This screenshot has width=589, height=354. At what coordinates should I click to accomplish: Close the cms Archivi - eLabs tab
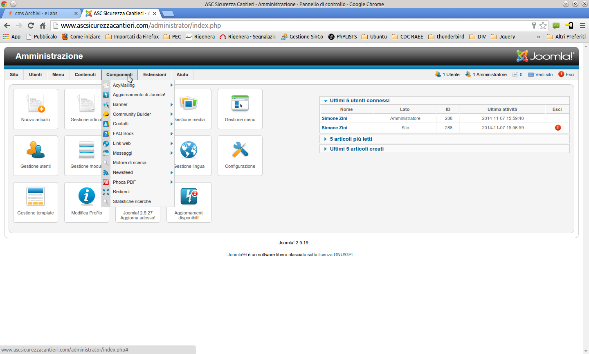[x=76, y=13]
